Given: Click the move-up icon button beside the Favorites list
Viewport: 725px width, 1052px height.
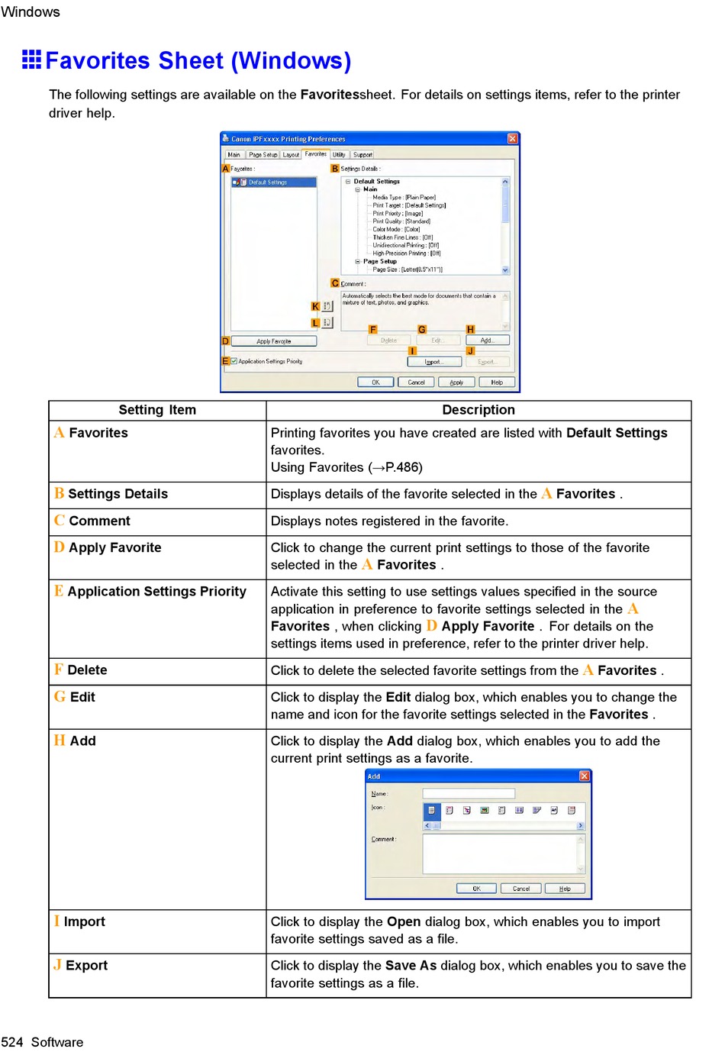Looking at the screenshot, I should point(327,306).
